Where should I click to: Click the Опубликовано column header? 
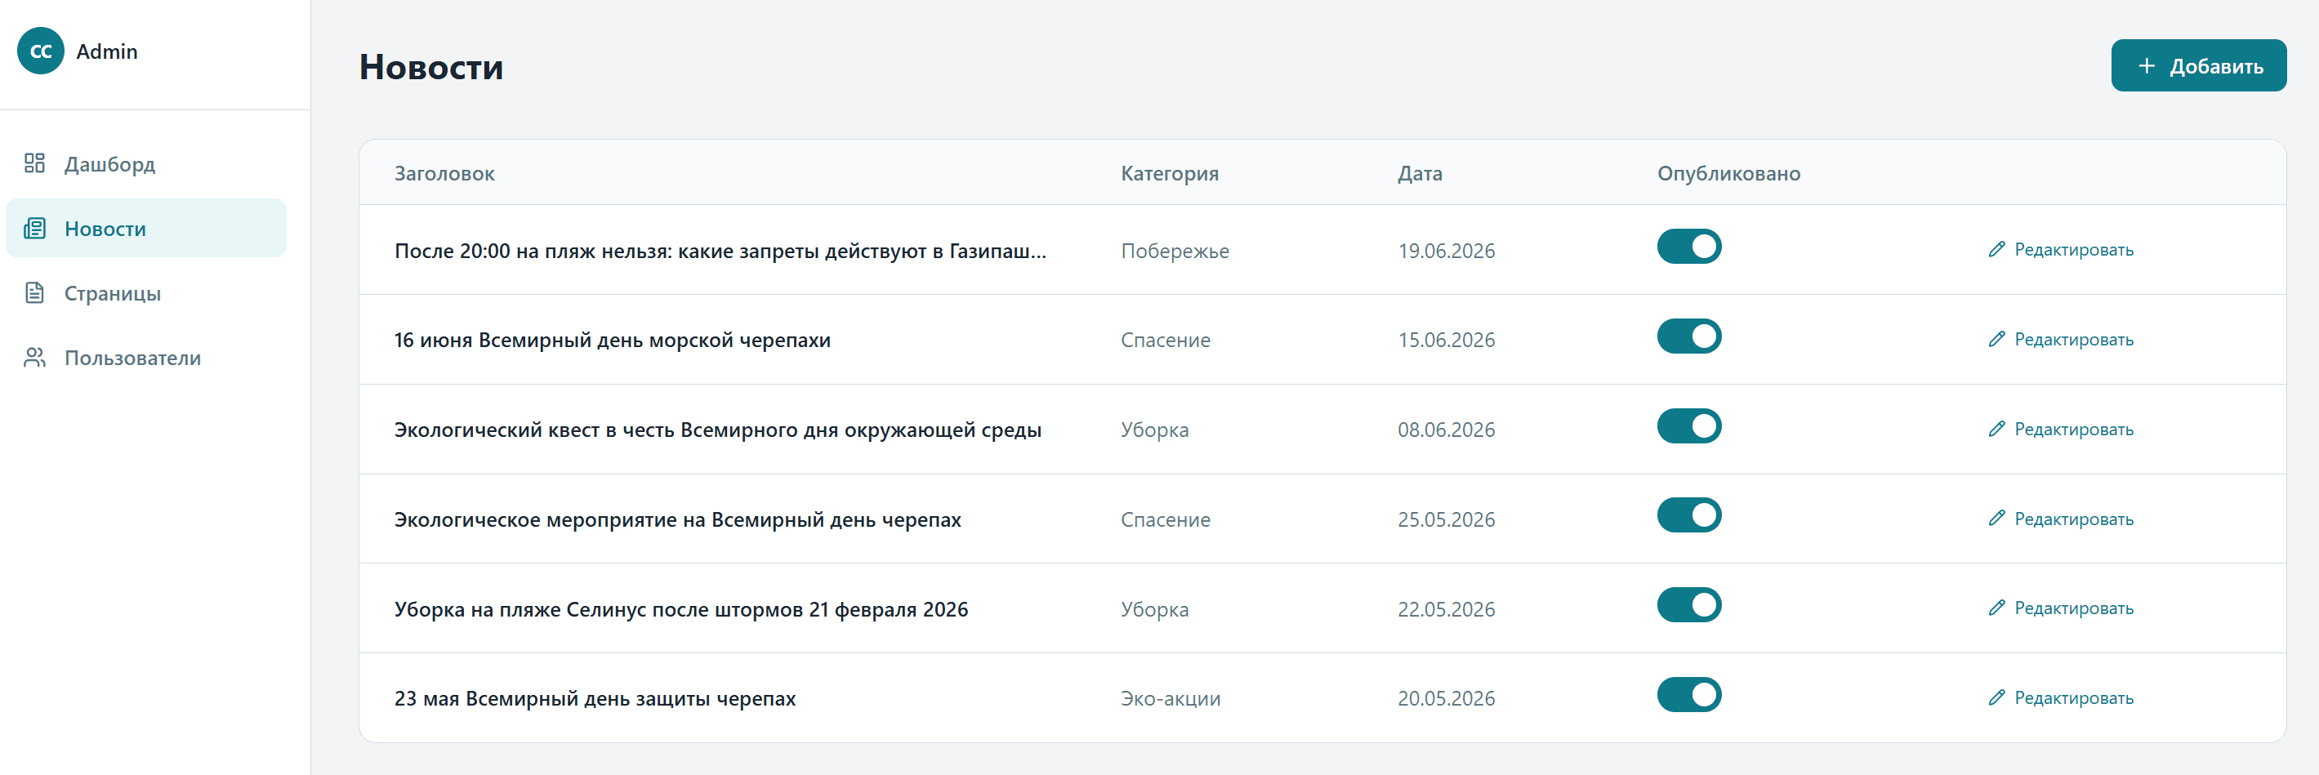click(x=1728, y=173)
